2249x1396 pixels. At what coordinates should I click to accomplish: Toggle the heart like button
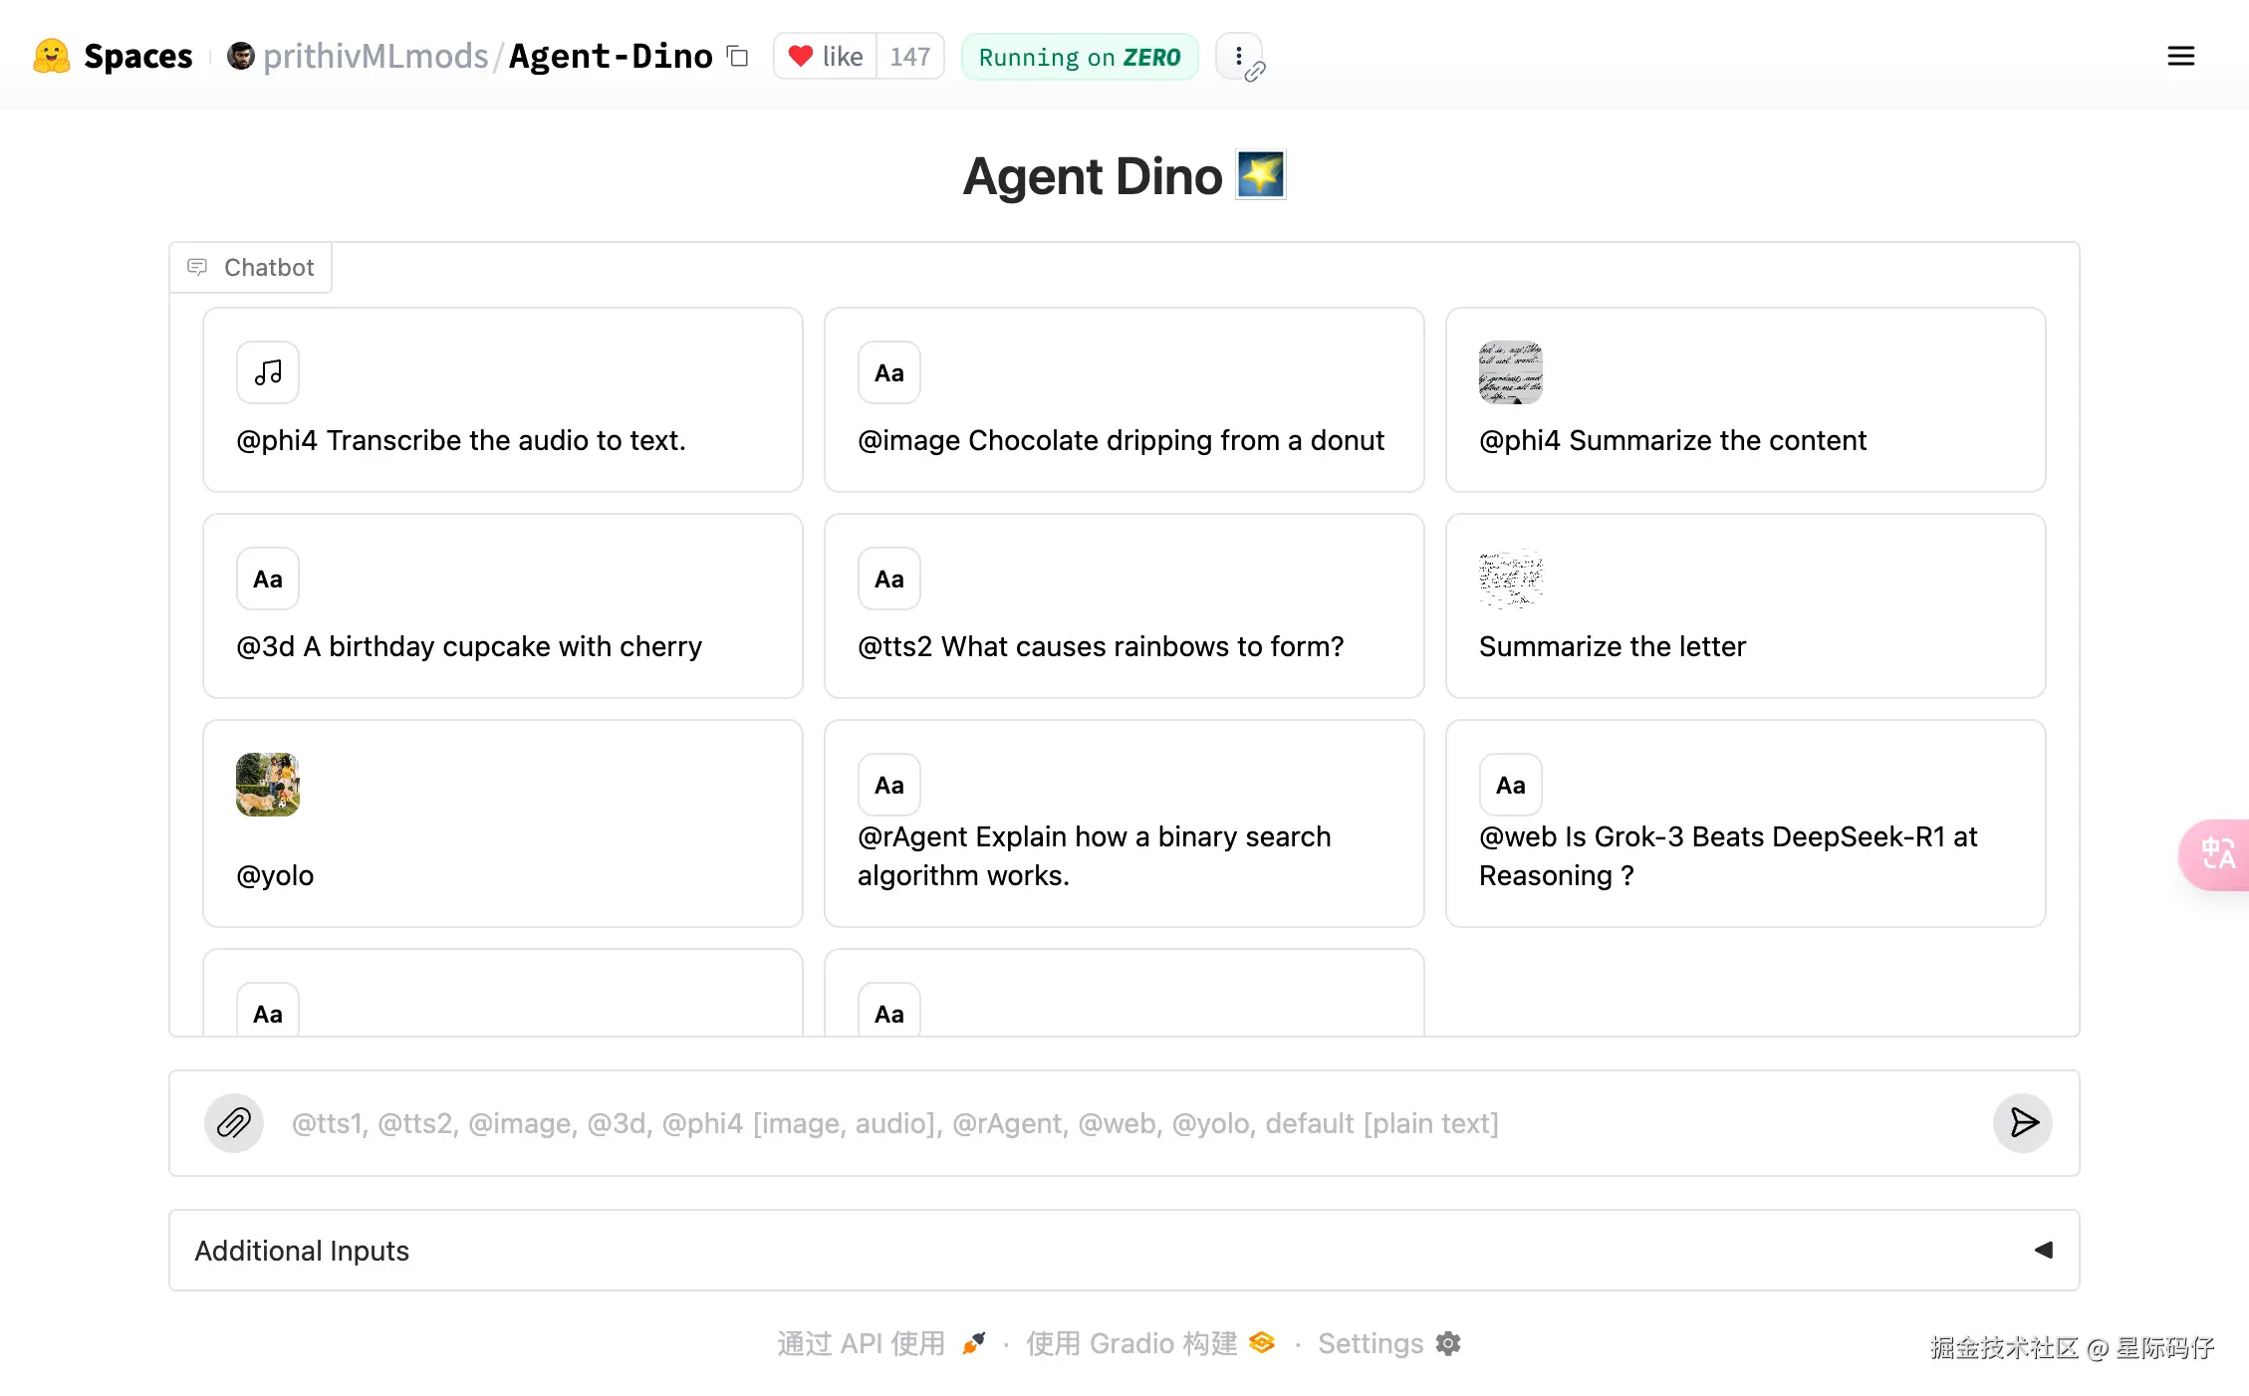[x=826, y=57]
